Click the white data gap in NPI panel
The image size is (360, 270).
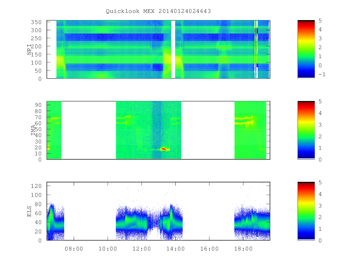point(173,49)
